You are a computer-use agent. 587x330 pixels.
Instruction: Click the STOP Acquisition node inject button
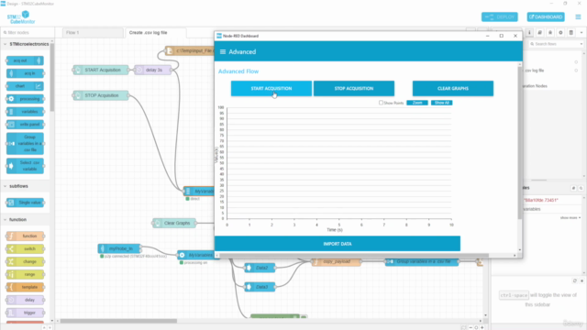tap(77, 95)
